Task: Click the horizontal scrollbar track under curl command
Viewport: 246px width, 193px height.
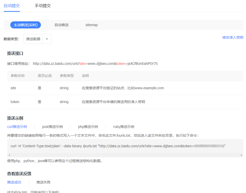Action: 125,155
